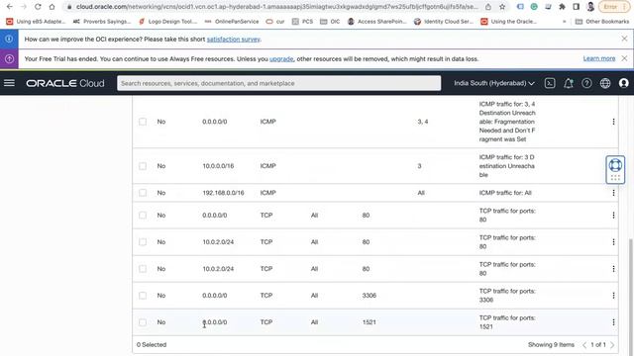Select checkbox for 0.0.0.0/0 ICMP 3, 4 rule
Image resolution: width=634 pixels, height=356 pixels.
point(143,122)
